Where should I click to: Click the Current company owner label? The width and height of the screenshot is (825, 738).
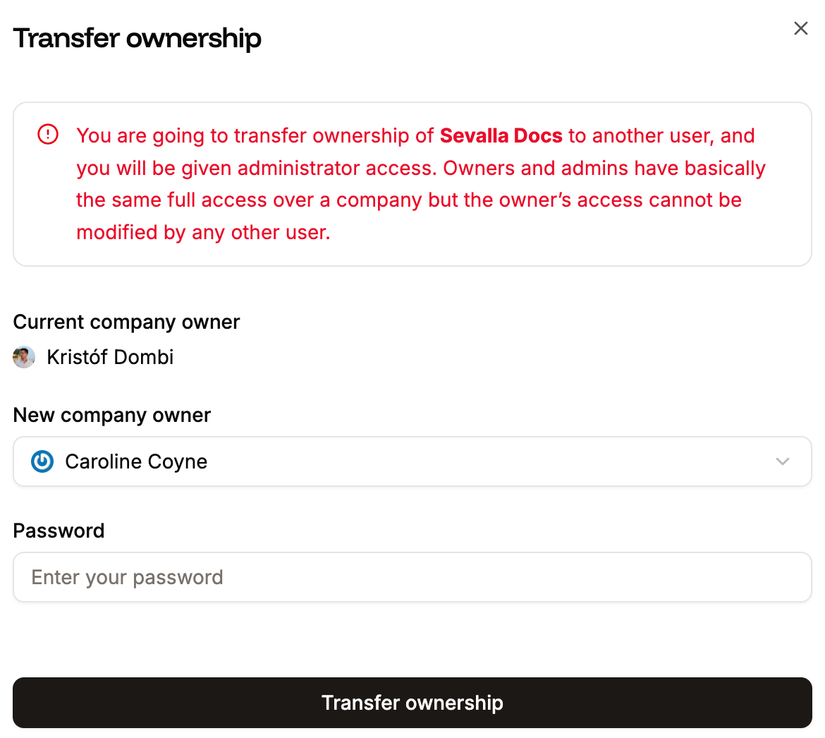[126, 322]
